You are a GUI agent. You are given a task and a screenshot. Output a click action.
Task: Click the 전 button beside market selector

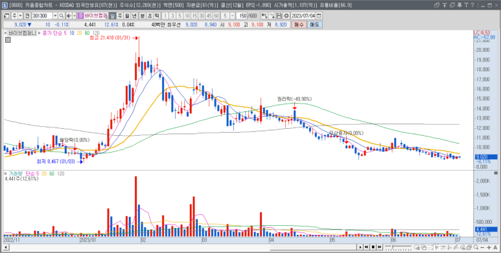pos(27,16)
